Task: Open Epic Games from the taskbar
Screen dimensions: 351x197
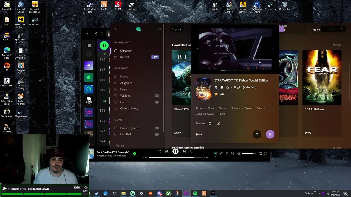Action: click(213, 193)
